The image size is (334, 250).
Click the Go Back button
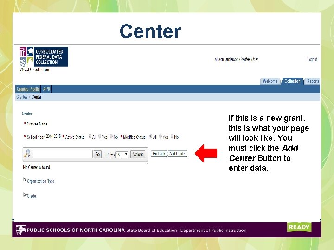click(x=159, y=154)
